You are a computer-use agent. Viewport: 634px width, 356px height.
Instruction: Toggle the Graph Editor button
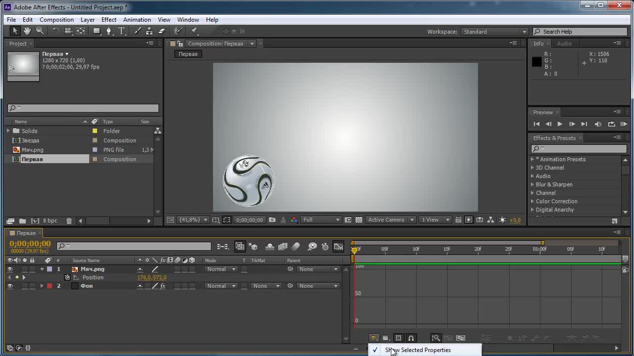(339, 246)
